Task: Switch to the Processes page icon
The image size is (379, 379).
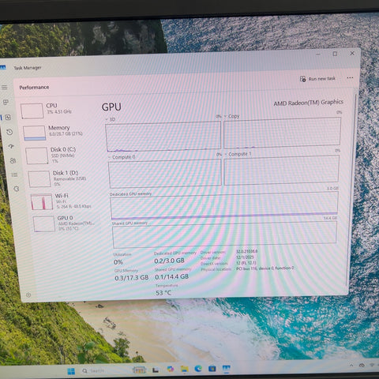Action: pos(6,103)
